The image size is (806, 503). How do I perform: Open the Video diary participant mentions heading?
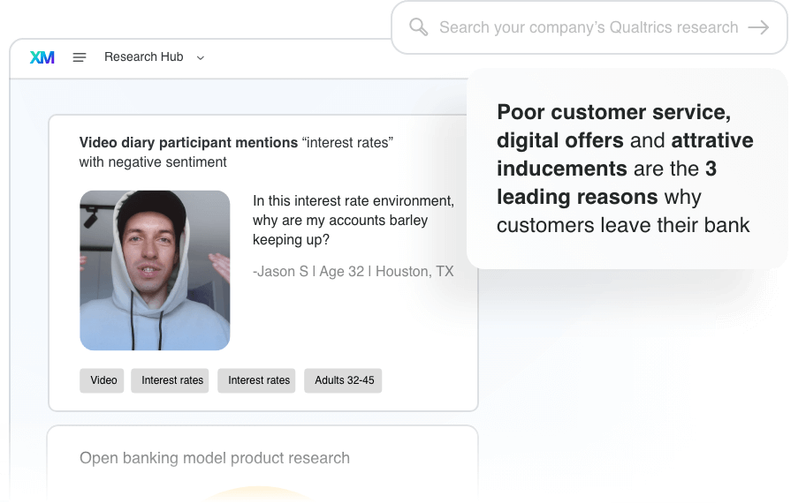tap(188, 143)
